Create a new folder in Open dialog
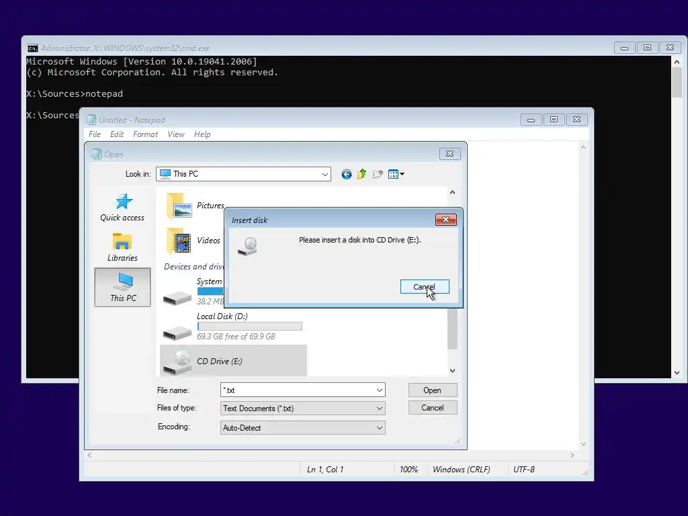Screen dimensions: 688x516 point(378,175)
